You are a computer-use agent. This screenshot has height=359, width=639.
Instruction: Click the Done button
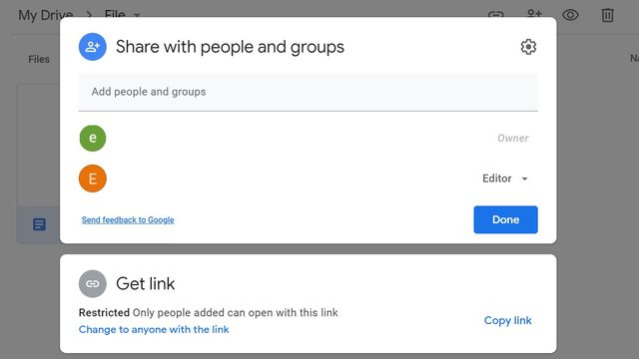click(505, 219)
